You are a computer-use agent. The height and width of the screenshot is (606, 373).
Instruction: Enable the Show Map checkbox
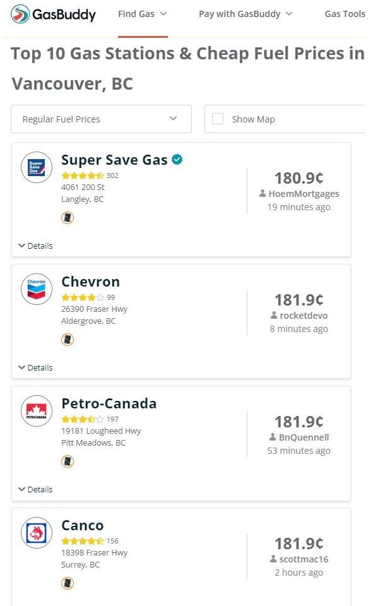coord(218,119)
